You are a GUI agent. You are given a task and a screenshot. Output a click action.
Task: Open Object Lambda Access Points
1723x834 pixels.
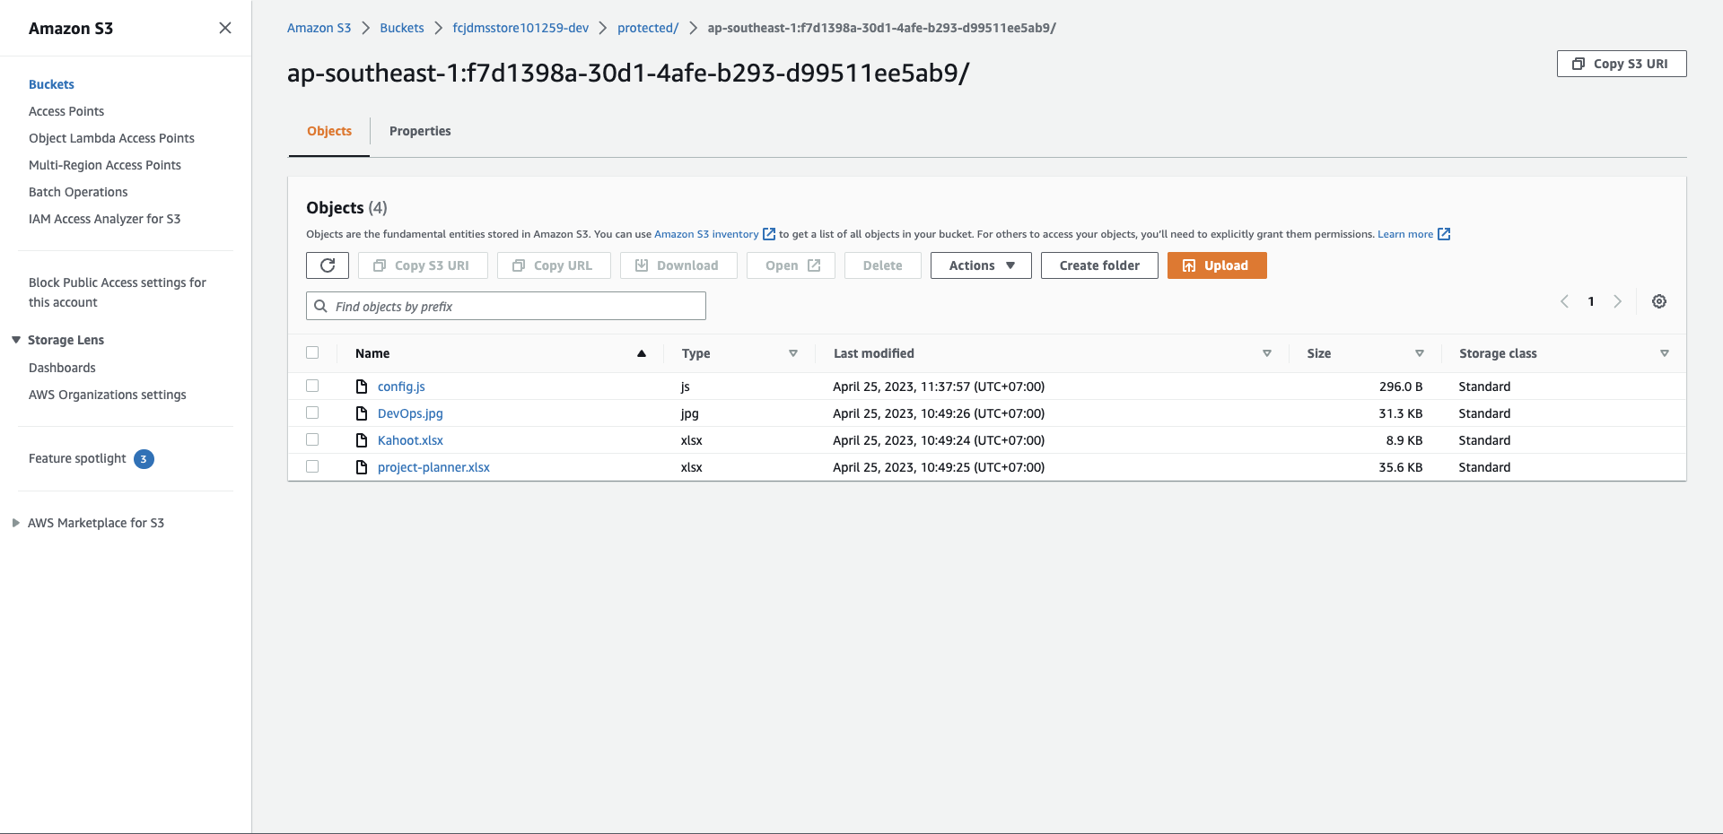[111, 138]
